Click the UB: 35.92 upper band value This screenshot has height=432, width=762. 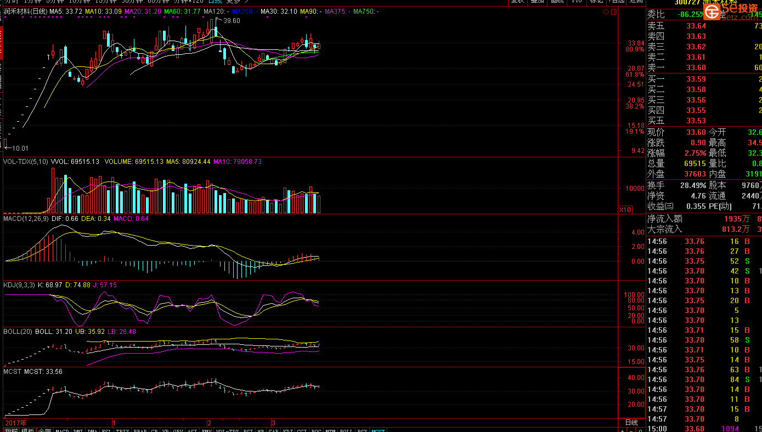click(91, 332)
